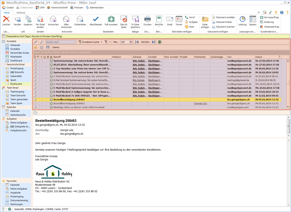Click the blue help question mark icon
The image size is (291, 212).
(282, 12)
